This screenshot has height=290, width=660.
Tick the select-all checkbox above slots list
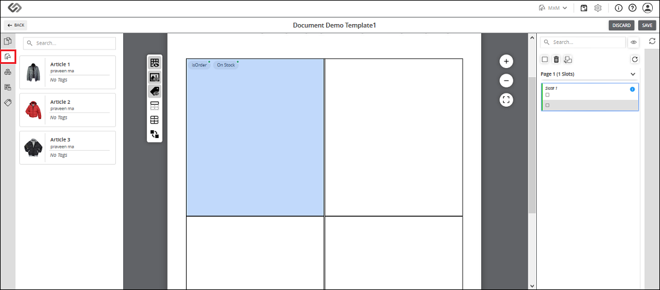(x=545, y=60)
